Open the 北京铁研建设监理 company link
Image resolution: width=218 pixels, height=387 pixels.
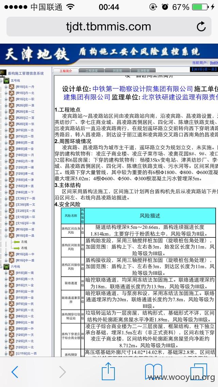point(180,97)
